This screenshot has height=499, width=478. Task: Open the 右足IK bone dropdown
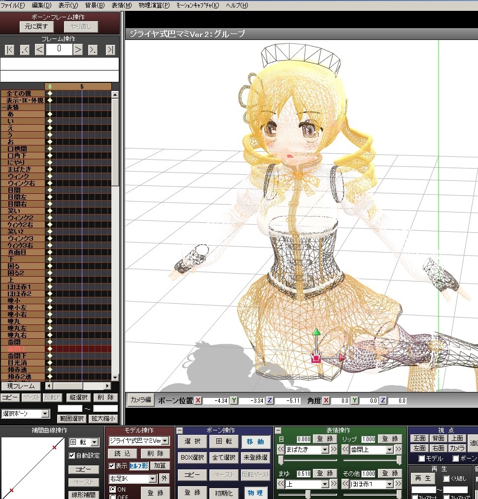153,478
